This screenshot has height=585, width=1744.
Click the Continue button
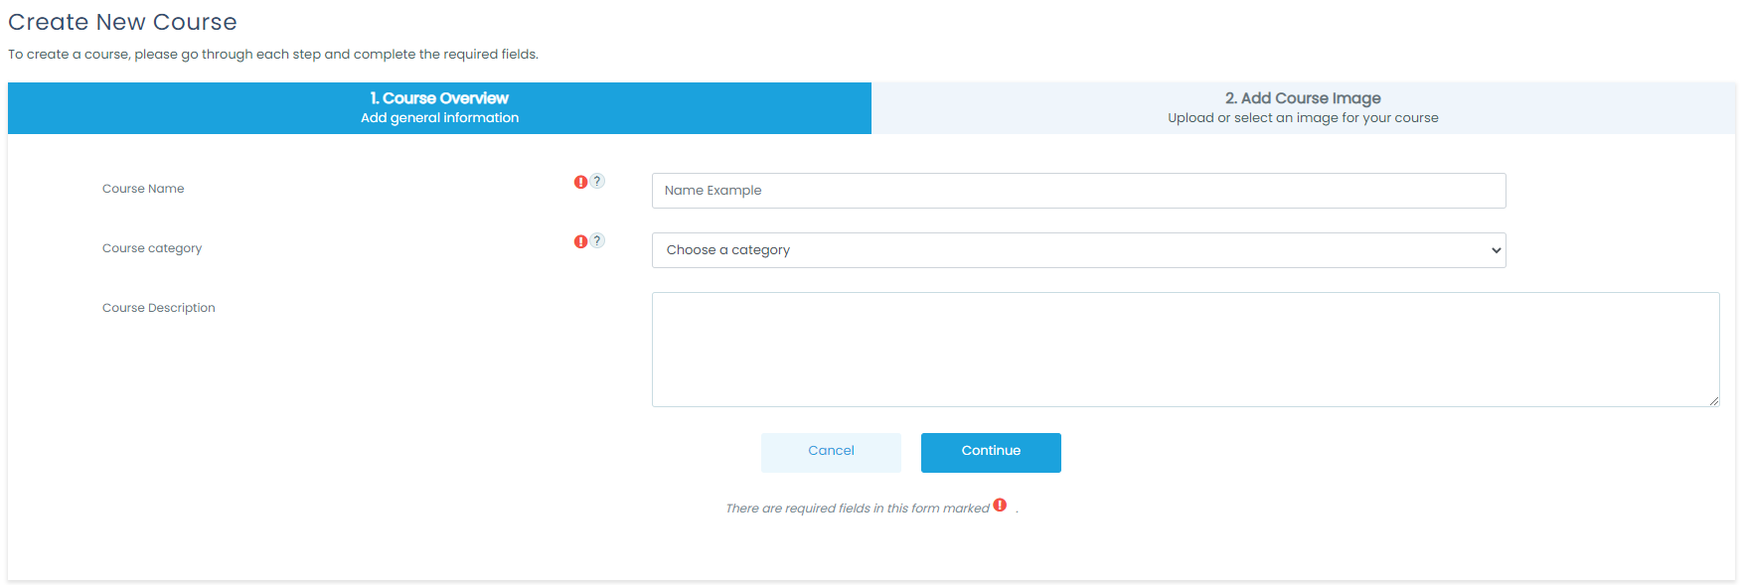991,452
